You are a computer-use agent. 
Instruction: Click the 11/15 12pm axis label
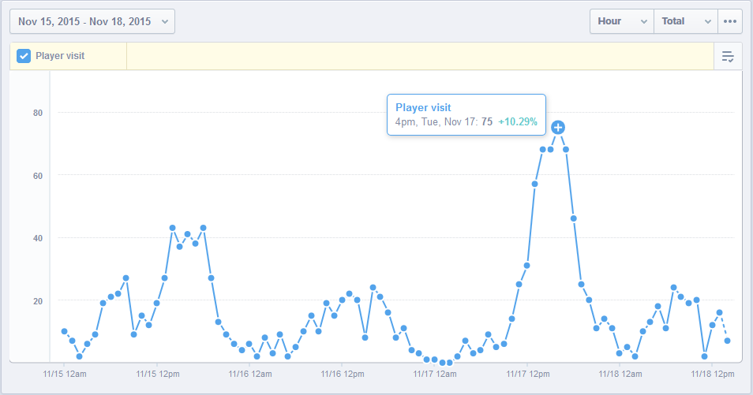point(157,374)
